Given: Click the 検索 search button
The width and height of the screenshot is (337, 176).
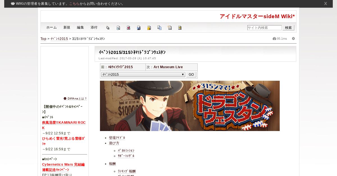Looking at the screenshot, I should pyautogui.click(x=288, y=28).
